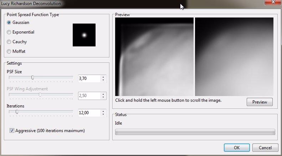Increase Iterations with up spinner arrow
The height and width of the screenshot is (156, 282).
point(103,111)
